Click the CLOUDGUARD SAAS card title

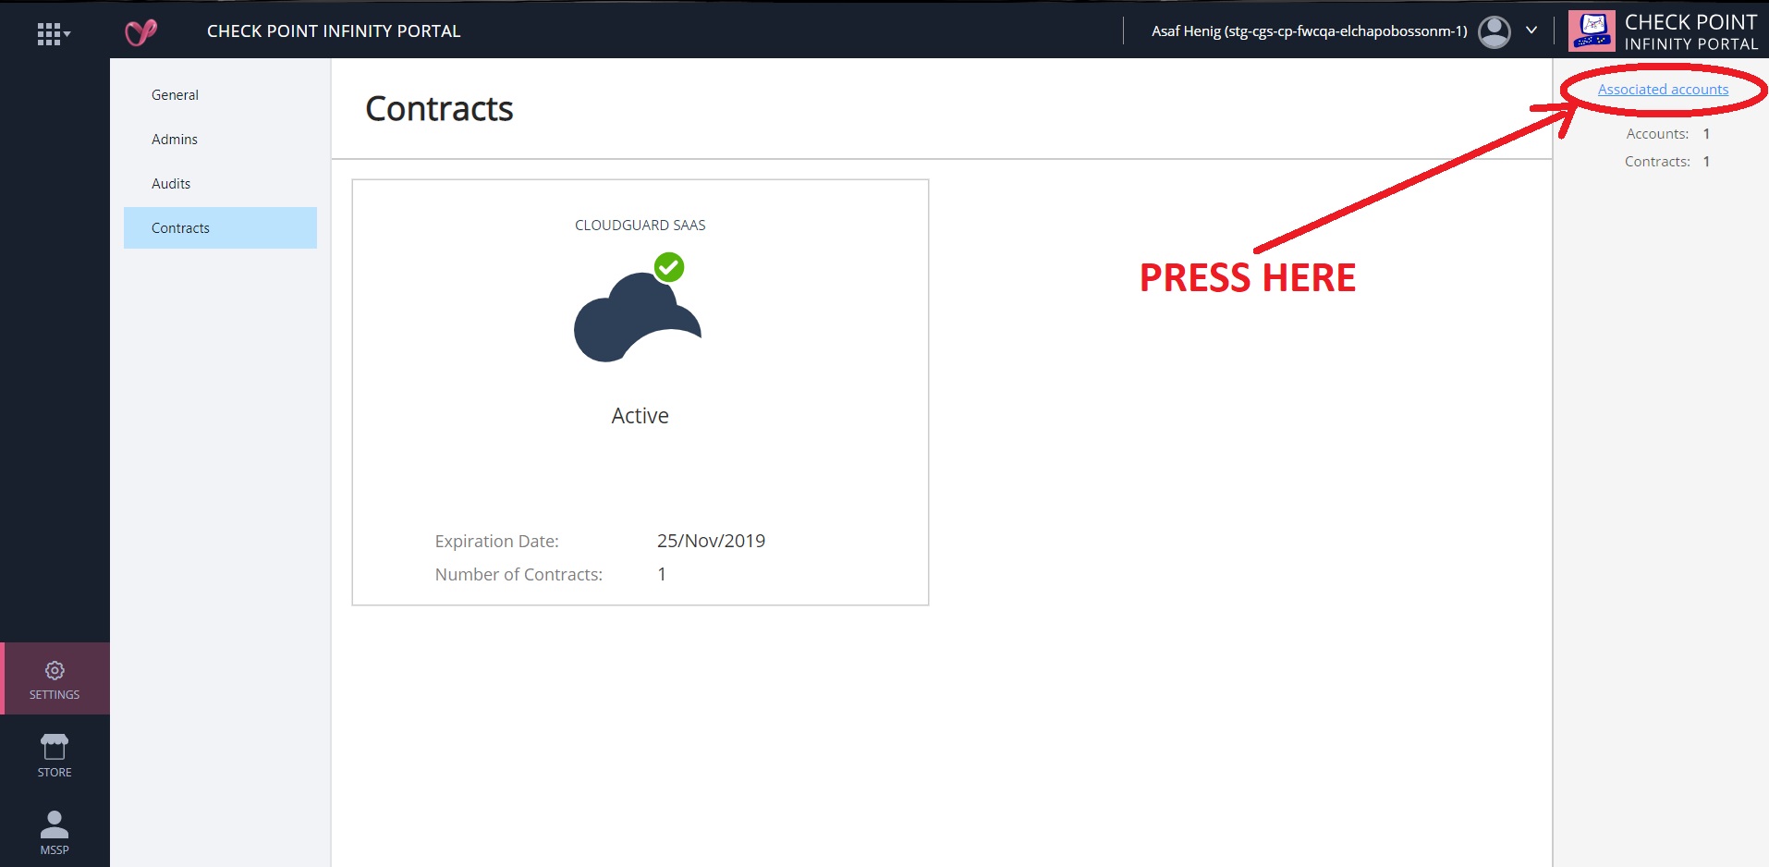pyautogui.click(x=640, y=226)
